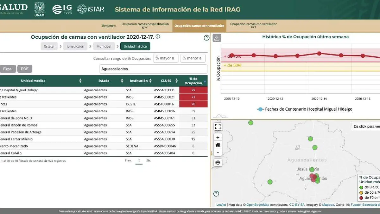Select the Municipal level breadcrumb
Viewport: 380px width, 214px height.
tap(104, 46)
